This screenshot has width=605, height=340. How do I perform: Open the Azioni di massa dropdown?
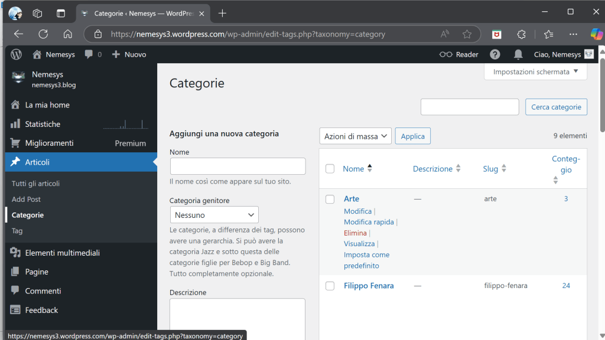356,136
